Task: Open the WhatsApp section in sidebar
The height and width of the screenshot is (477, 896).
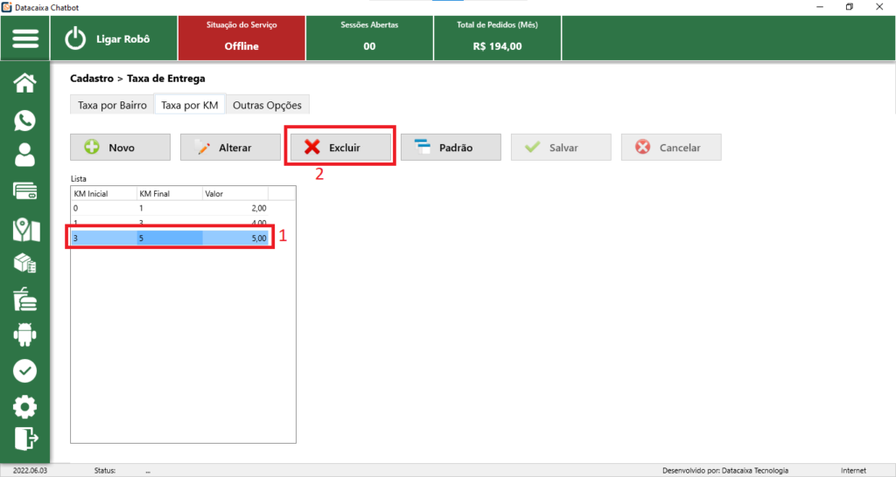Action: 25,121
